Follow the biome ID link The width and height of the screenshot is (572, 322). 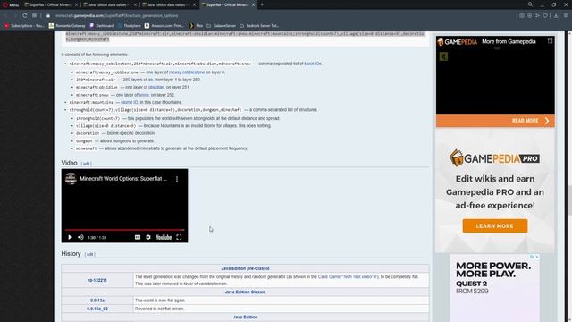pyautogui.click(x=130, y=103)
